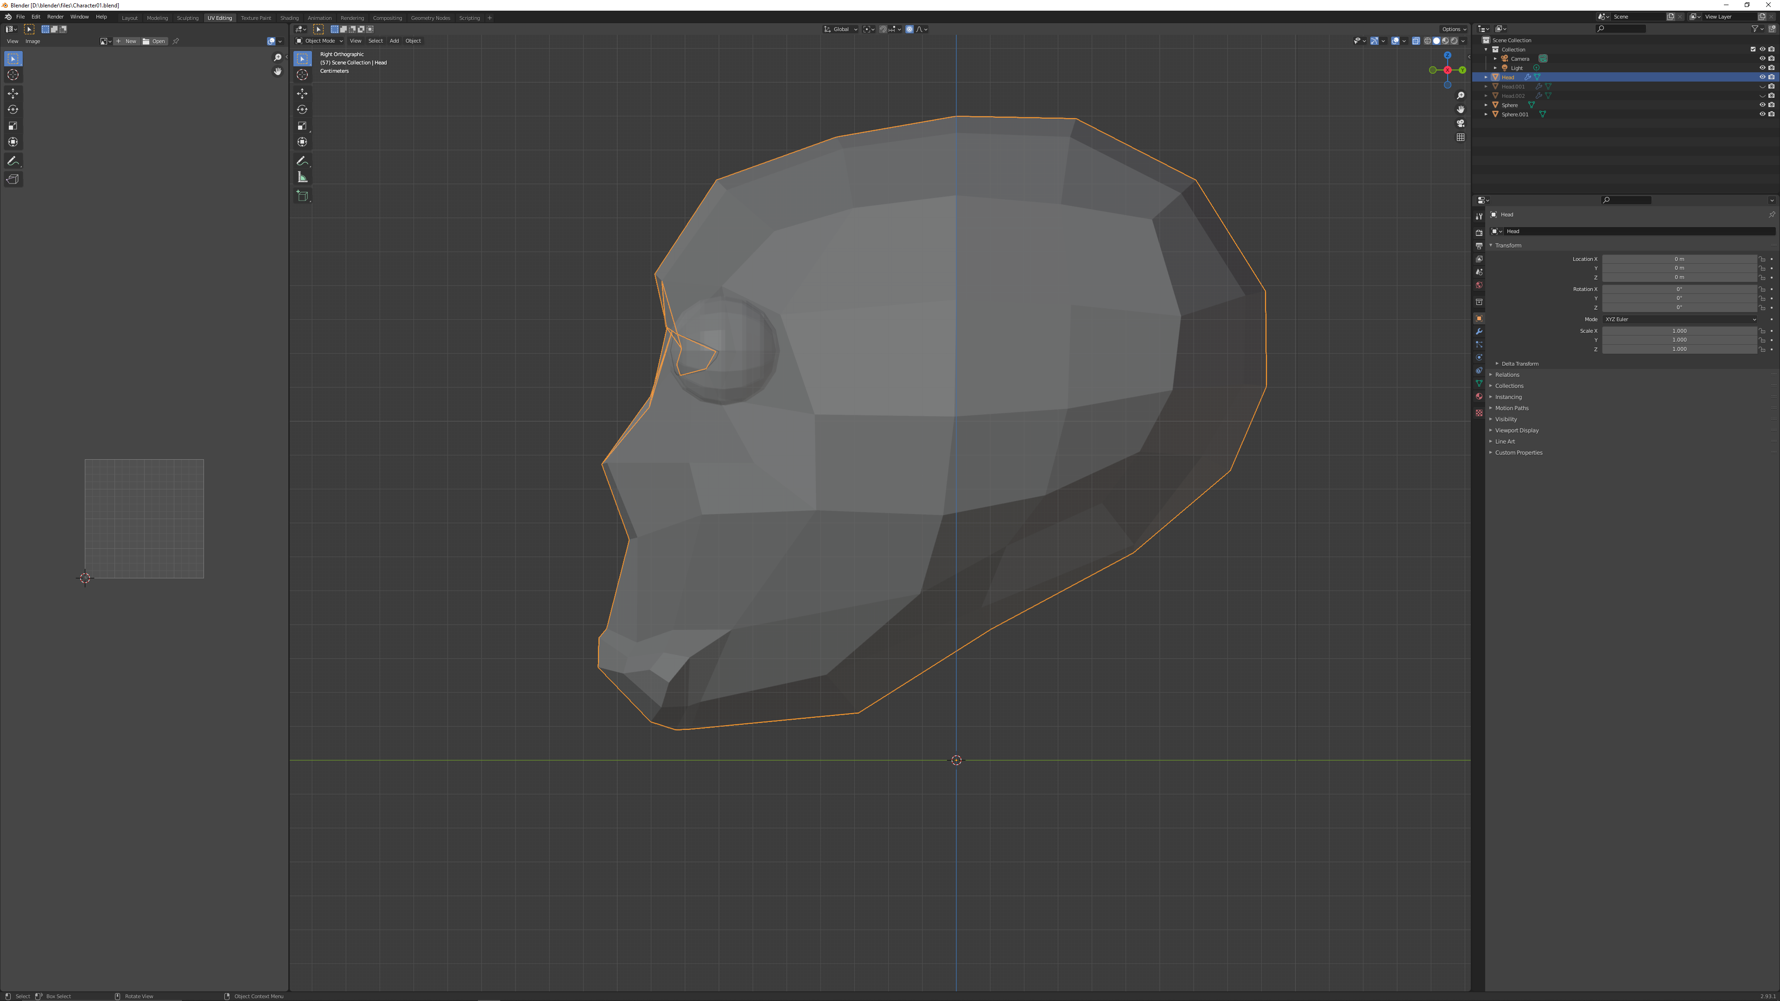Select the Cursor tool in the 3D viewport toolbar
Viewport: 1780px width, 1001px height.
click(302, 75)
